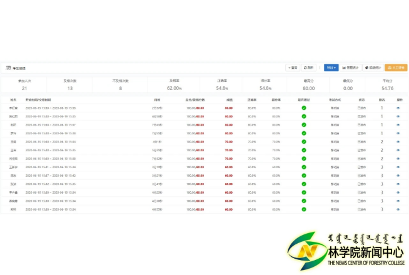Click the 排名 column header
Viewport: 409px width, 275px height.
[x=381, y=99]
